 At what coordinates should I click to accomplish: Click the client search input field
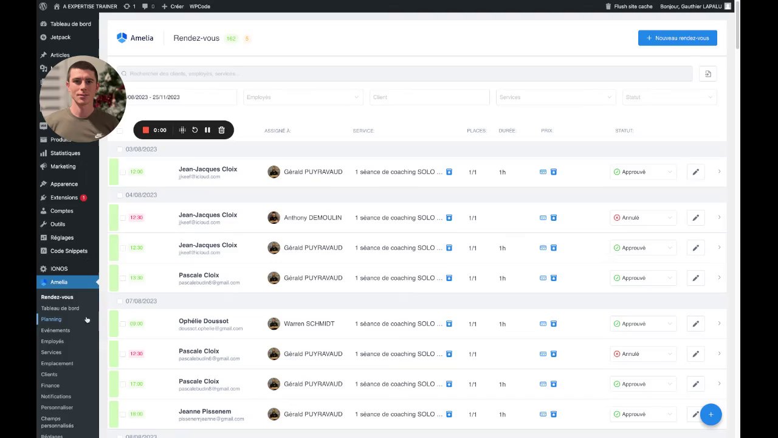coord(404,74)
